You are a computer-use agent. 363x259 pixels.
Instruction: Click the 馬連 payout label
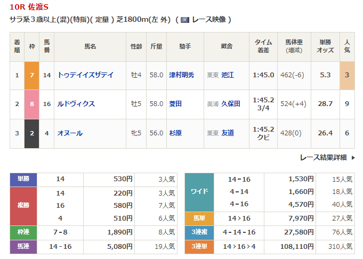point(23,247)
